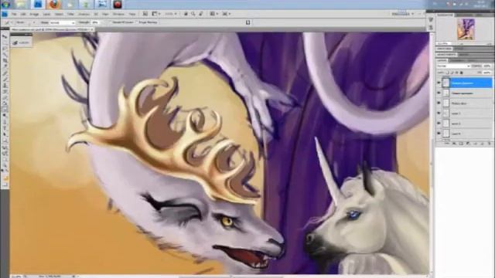Open the smudge Mode dropdown
This screenshot has height=278, width=495.
pyautogui.click(x=63, y=22)
